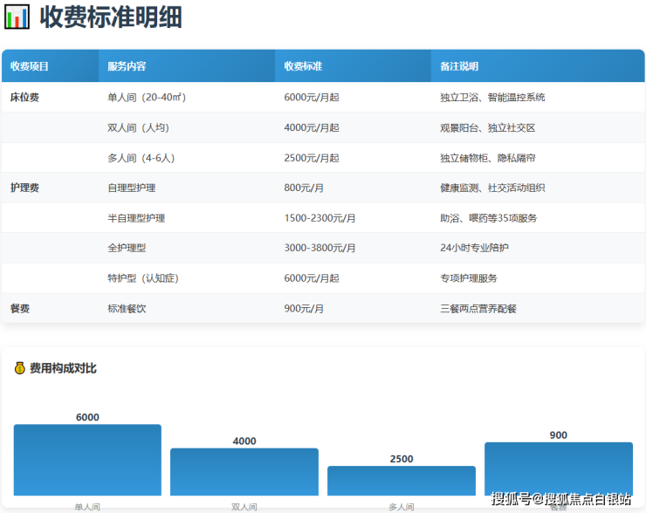Click the 2500 多人间 chart bar
The width and height of the screenshot is (646, 513).
click(402, 480)
